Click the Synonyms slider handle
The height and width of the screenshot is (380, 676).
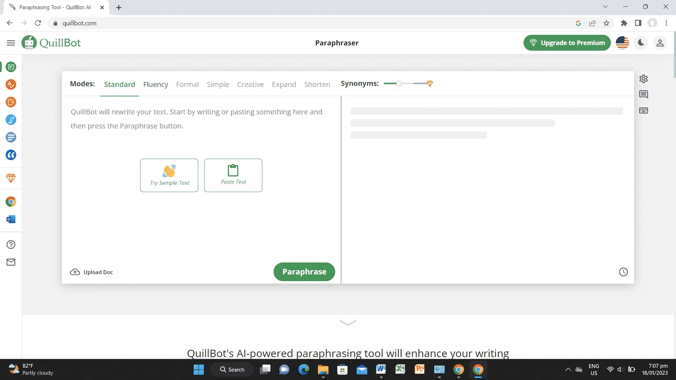pos(399,83)
